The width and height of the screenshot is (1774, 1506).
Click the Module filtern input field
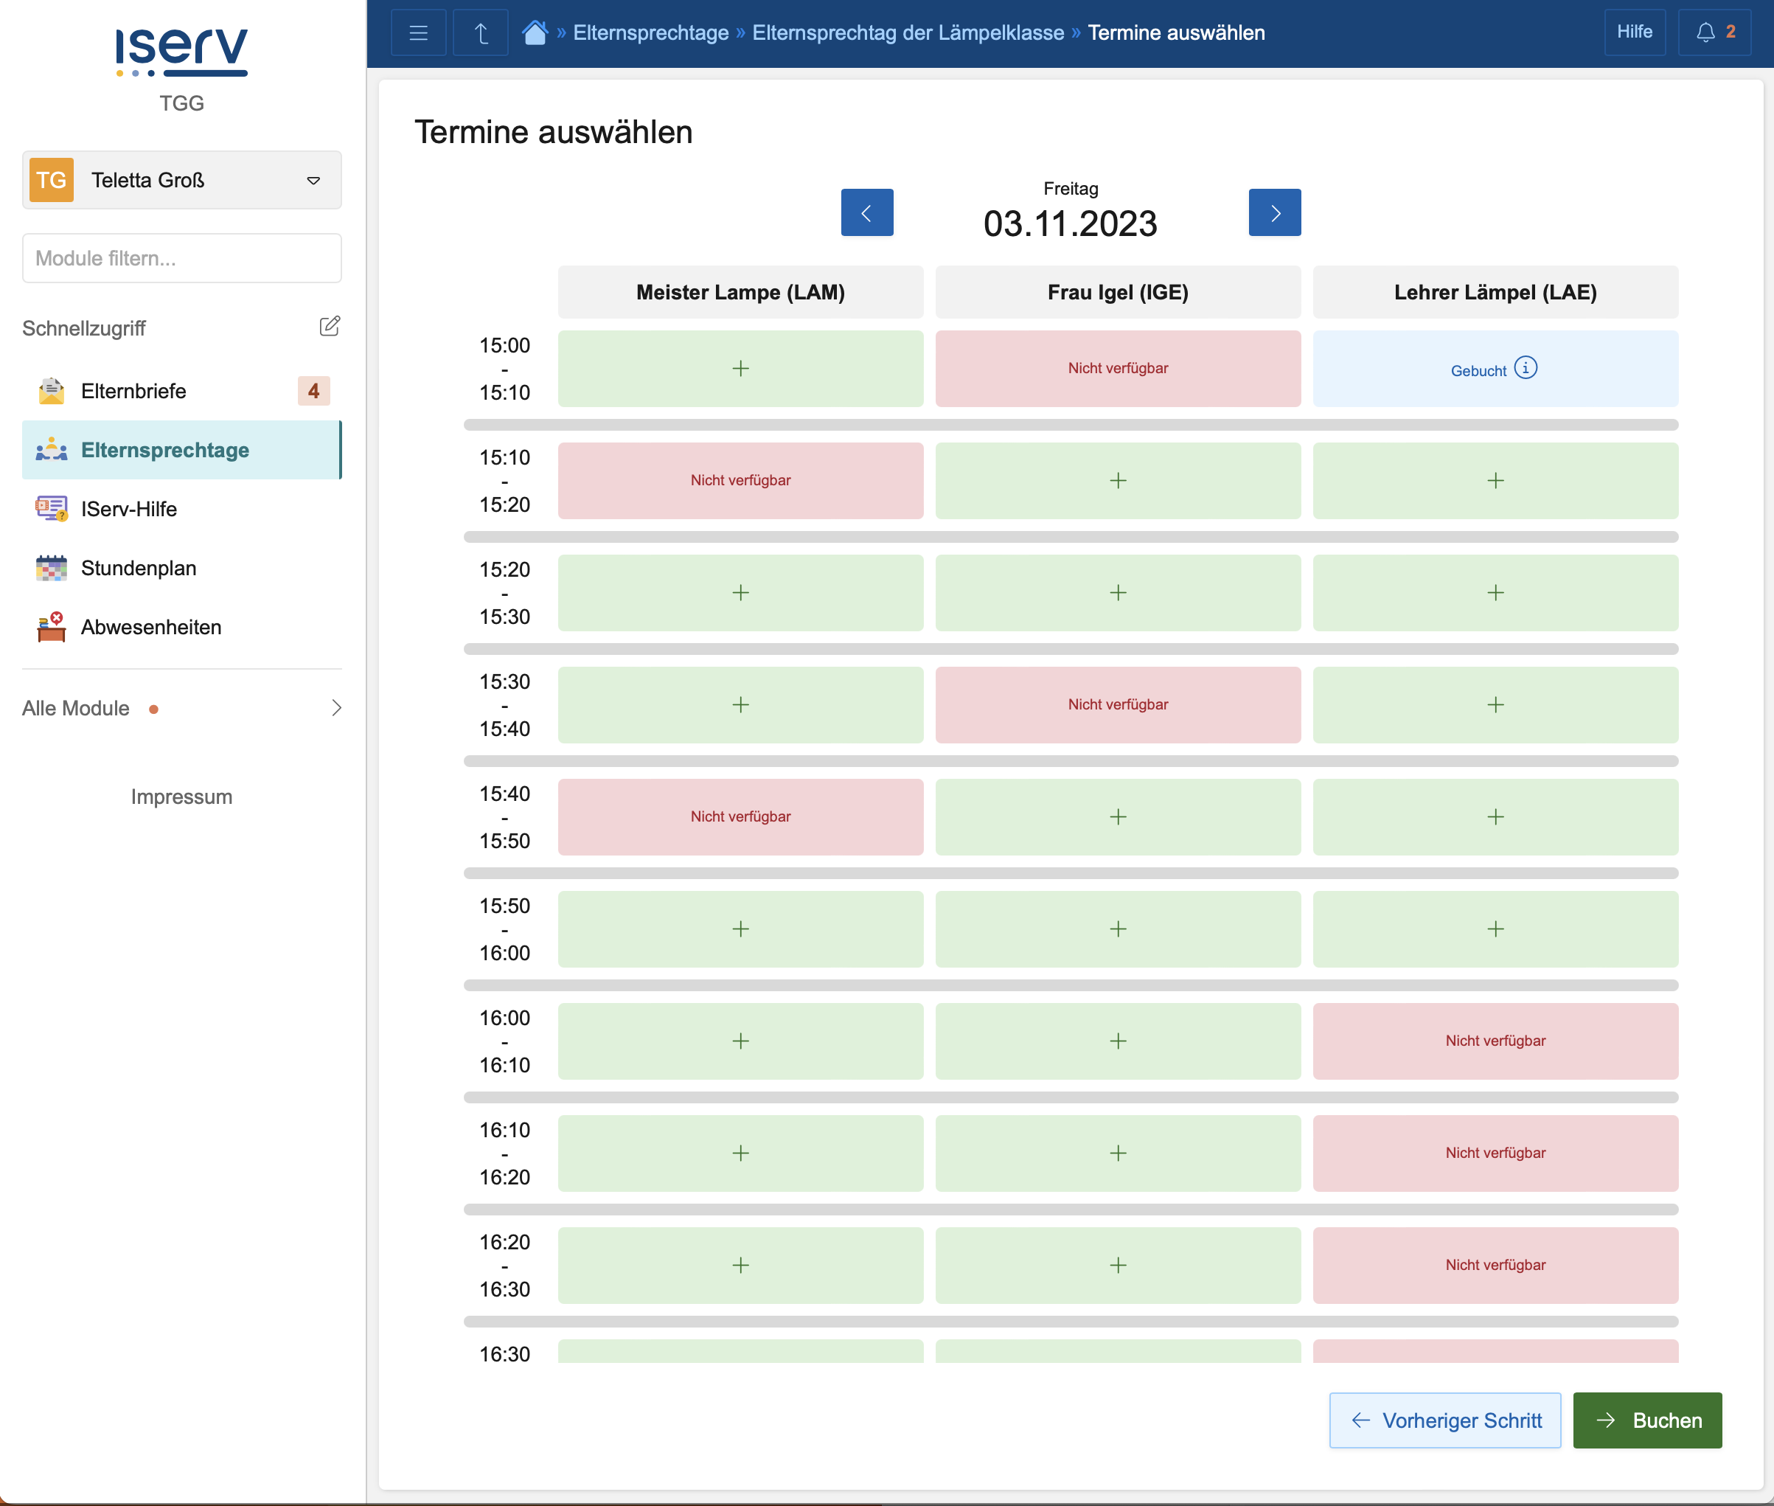point(182,258)
